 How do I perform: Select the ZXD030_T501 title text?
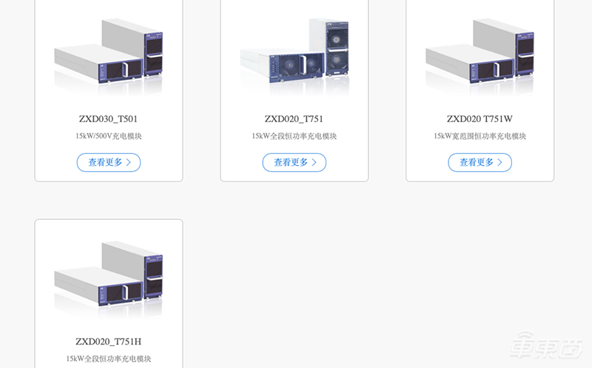pyautogui.click(x=108, y=119)
